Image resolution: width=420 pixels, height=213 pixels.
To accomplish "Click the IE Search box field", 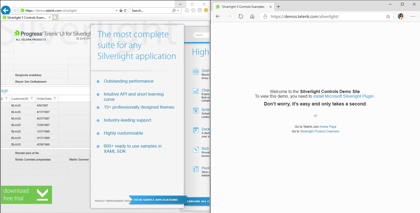I will point(151,11).
